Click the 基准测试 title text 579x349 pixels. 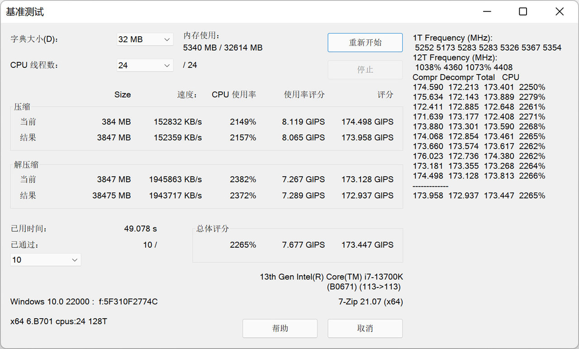tap(25, 11)
